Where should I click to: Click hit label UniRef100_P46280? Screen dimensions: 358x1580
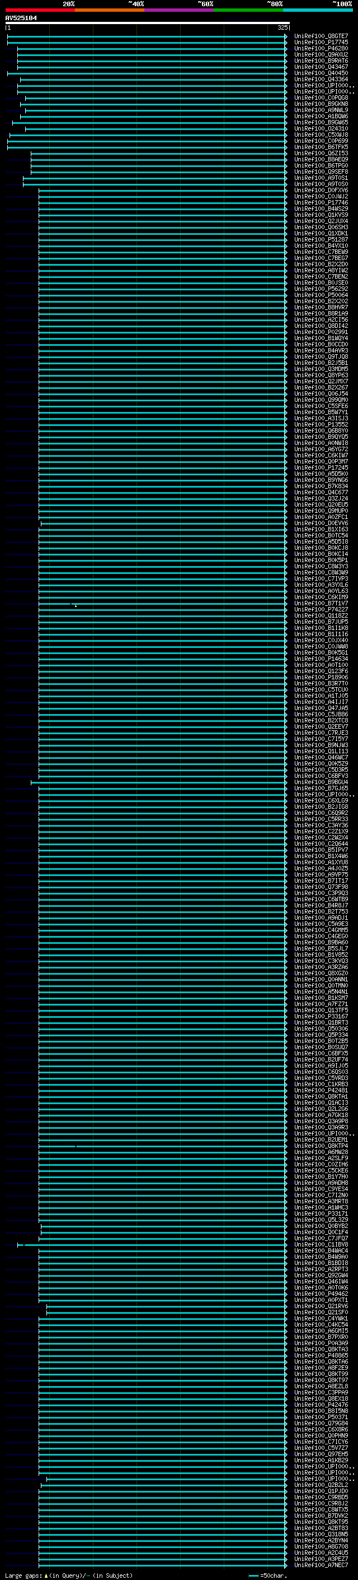point(321,48)
